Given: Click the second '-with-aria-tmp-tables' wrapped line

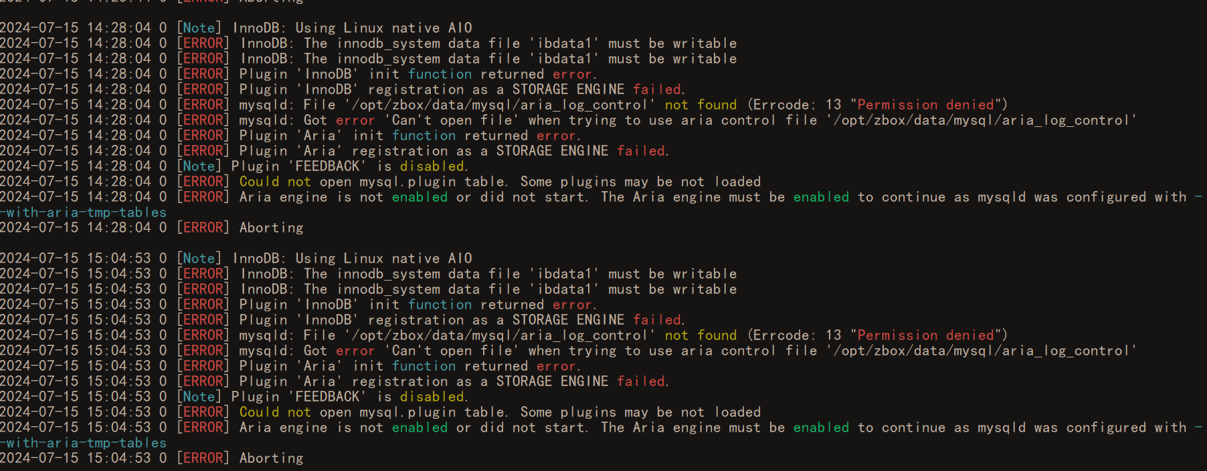Looking at the screenshot, I should click(x=83, y=443).
